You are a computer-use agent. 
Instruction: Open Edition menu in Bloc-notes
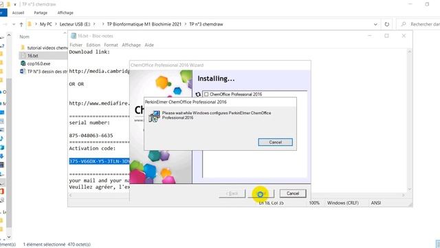click(93, 45)
